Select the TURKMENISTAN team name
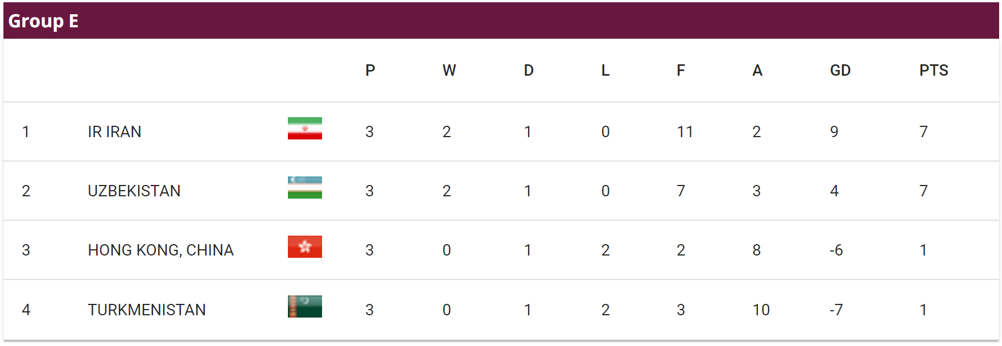 pos(147,310)
